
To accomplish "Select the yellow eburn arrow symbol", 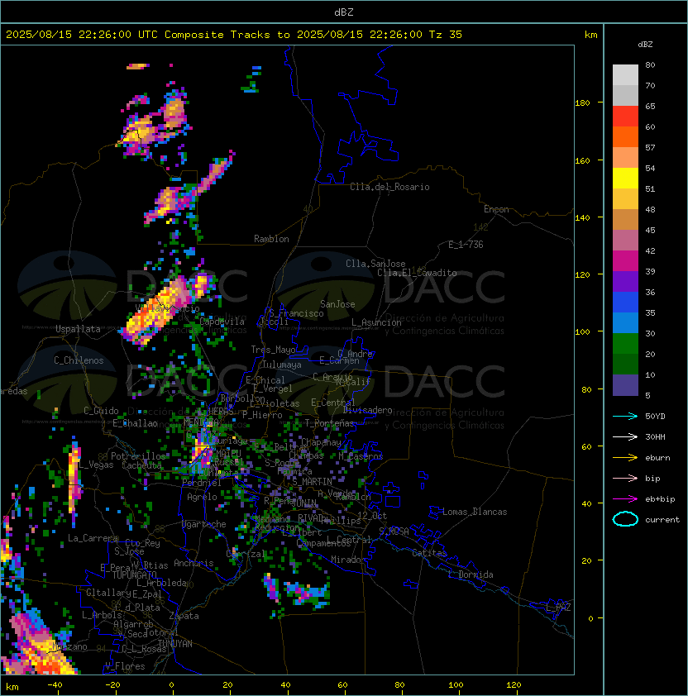I will (625, 458).
